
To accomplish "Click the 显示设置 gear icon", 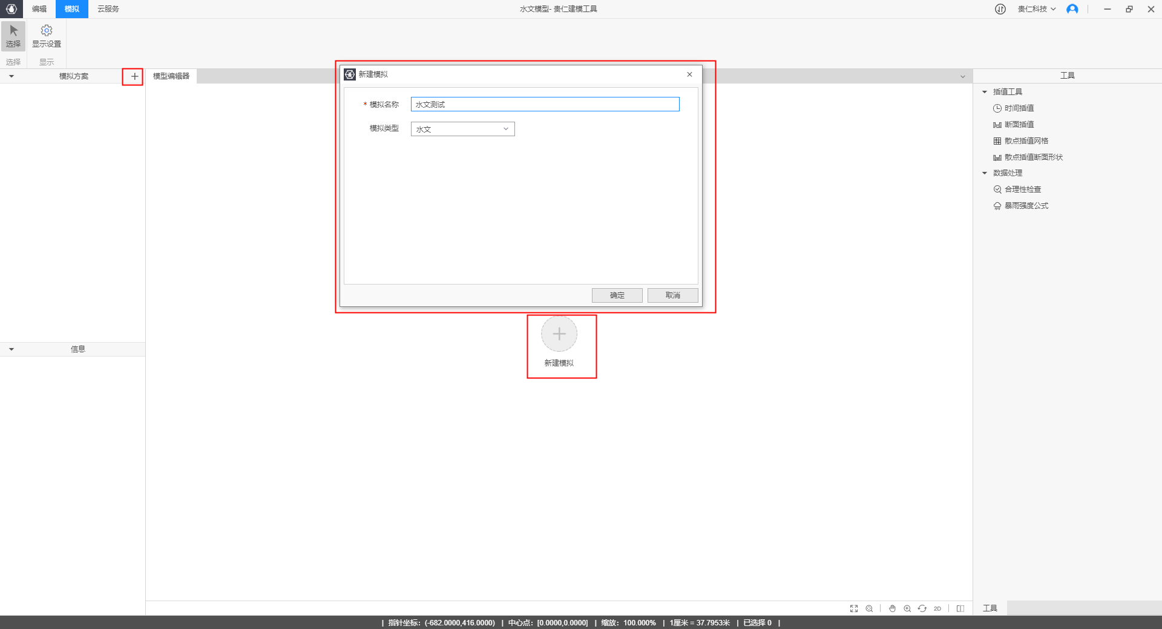I will pyautogui.click(x=47, y=31).
